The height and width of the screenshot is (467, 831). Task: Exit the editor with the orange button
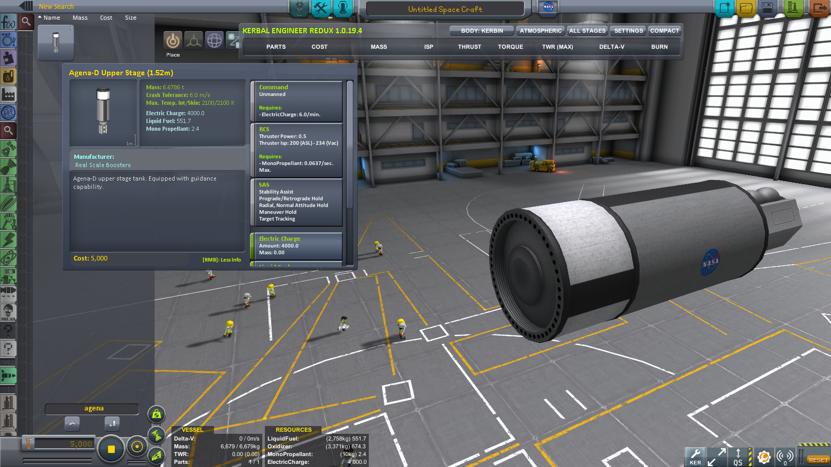coord(820,8)
